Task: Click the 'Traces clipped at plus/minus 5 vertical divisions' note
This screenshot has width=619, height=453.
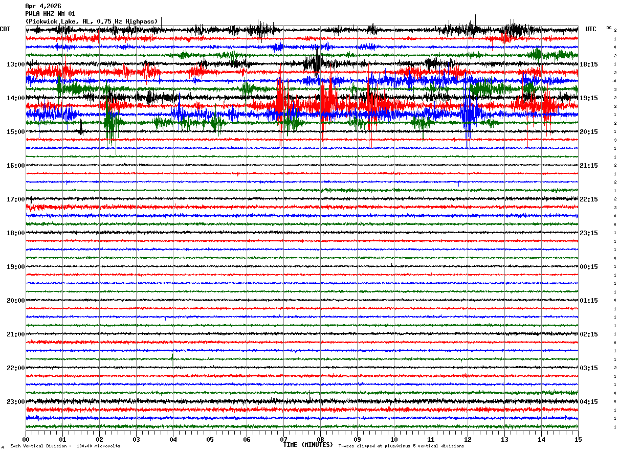Action: (401, 446)
